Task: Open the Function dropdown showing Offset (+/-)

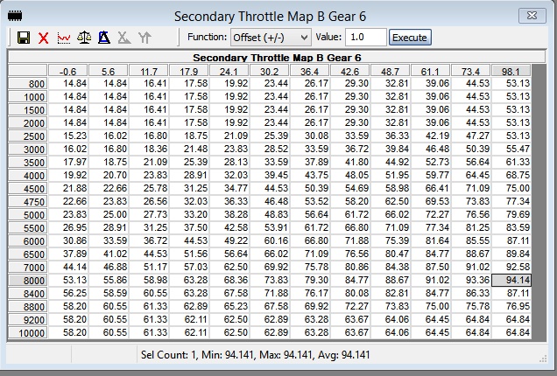Action: pos(270,38)
